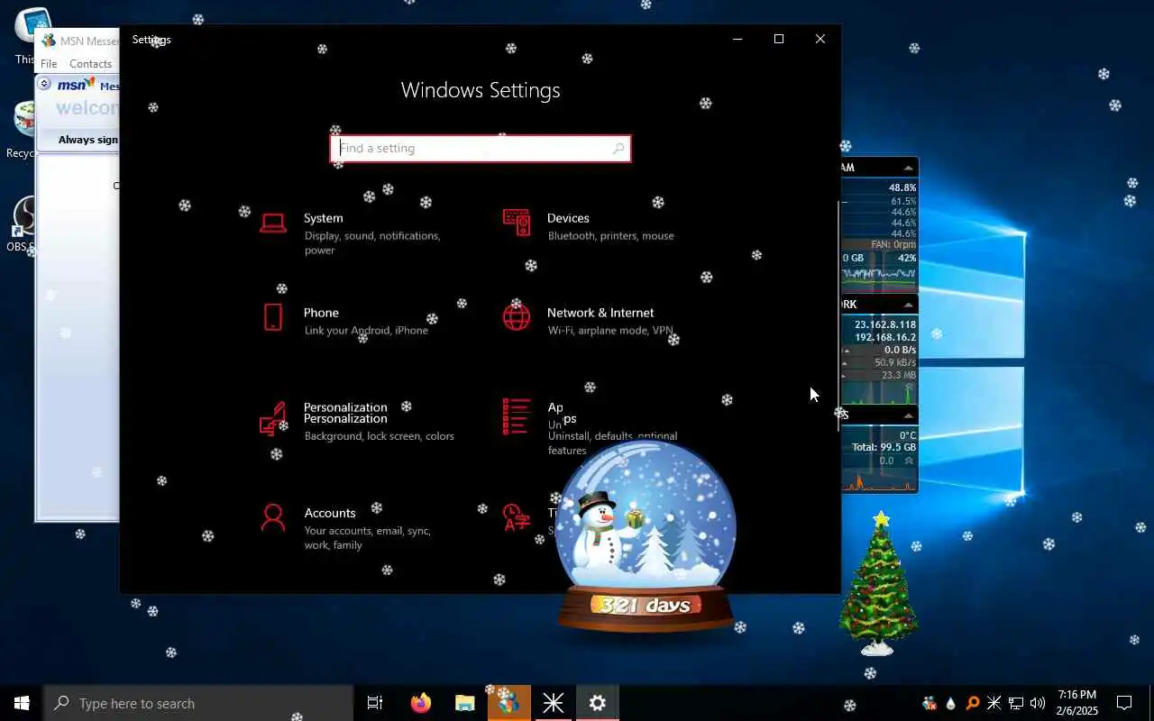Select the Accounts category label
The image size is (1154, 721).
coord(330,513)
